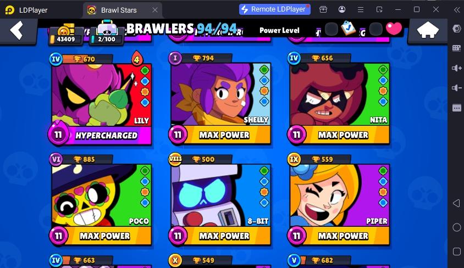
Task: Increase volume from the LDPlayer sidebar
Action: [x=457, y=68]
